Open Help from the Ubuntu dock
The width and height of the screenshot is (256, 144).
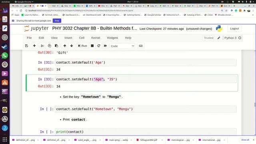click(5, 128)
